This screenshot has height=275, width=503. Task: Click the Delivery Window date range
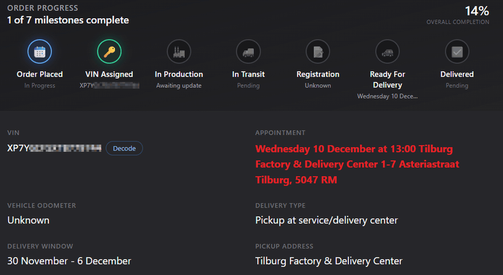69,261
